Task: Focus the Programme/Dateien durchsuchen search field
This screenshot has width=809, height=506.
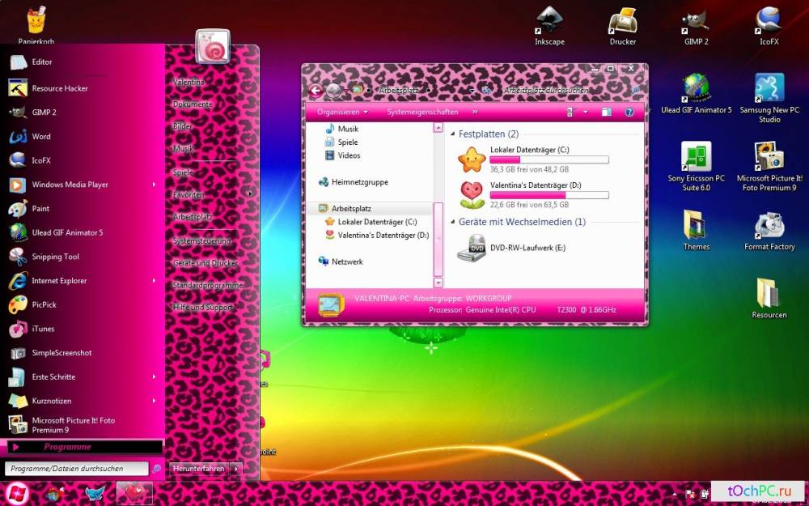Action: (x=77, y=469)
